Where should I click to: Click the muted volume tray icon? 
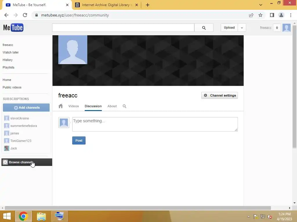point(270,217)
